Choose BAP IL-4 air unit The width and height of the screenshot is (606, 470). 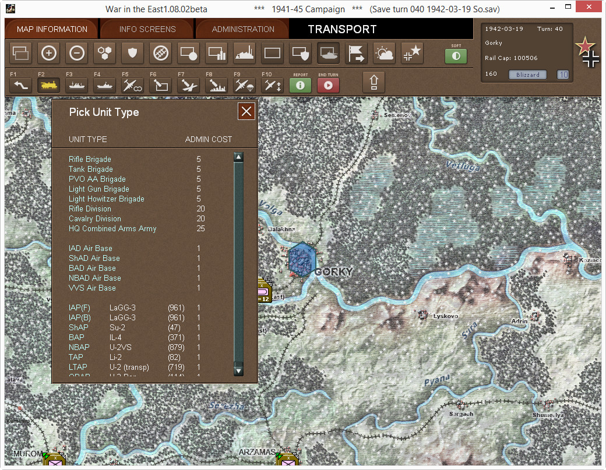coord(135,338)
